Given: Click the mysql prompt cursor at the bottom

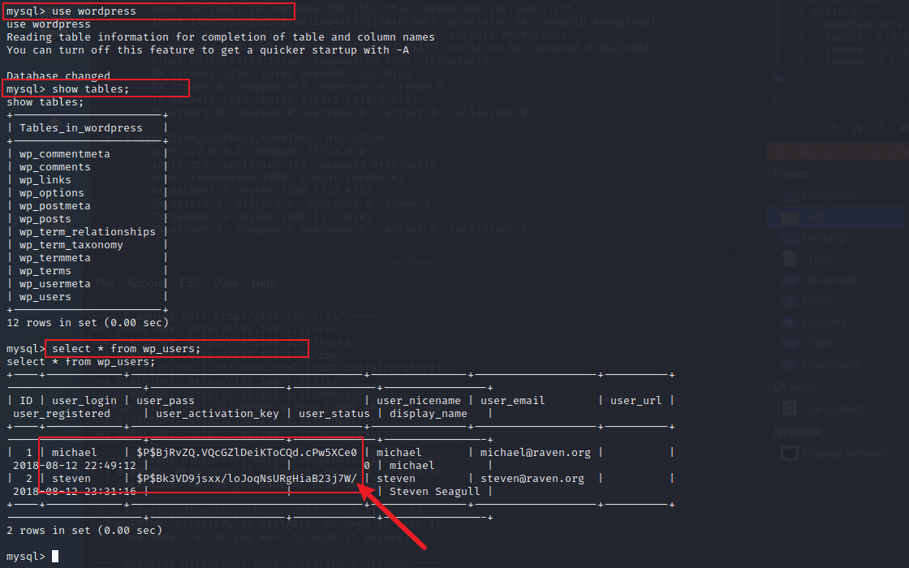Looking at the screenshot, I should tap(55, 557).
